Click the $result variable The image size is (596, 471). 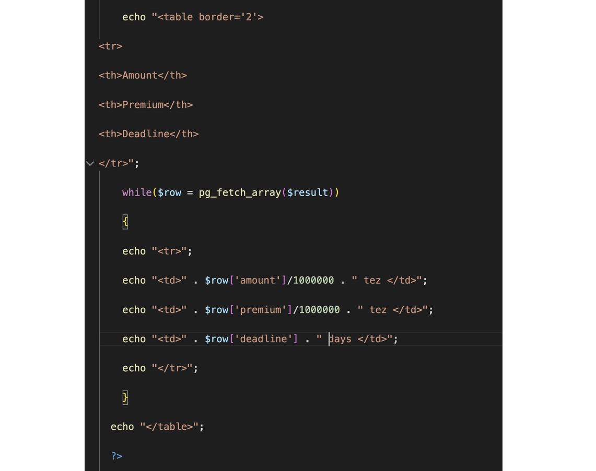click(308, 192)
